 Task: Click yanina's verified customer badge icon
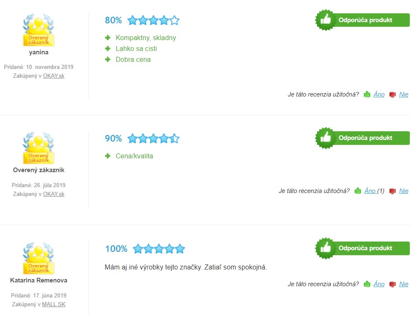39,30
